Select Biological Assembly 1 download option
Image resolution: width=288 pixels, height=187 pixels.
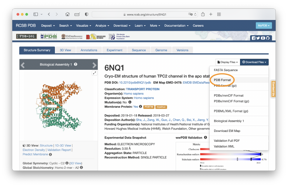click(239, 121)
